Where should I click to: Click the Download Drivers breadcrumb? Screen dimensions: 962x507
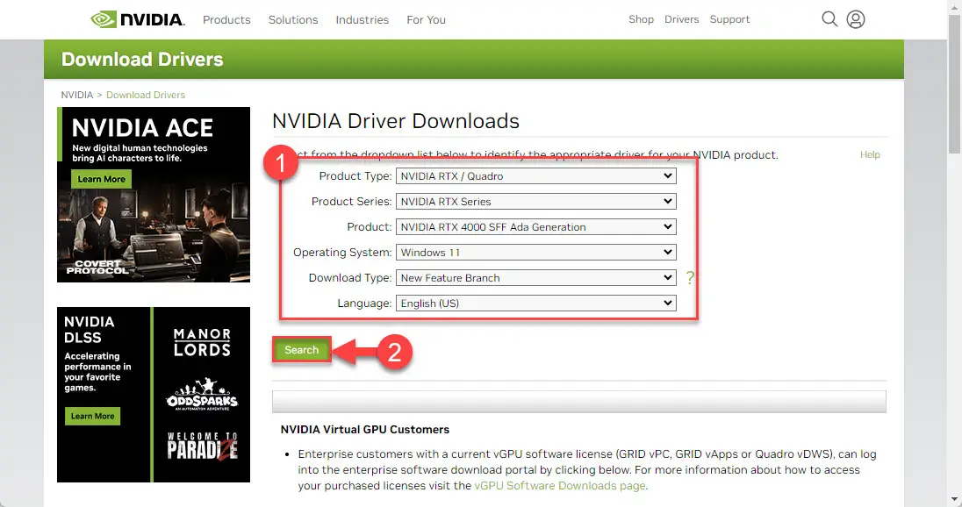click(146, 95)
